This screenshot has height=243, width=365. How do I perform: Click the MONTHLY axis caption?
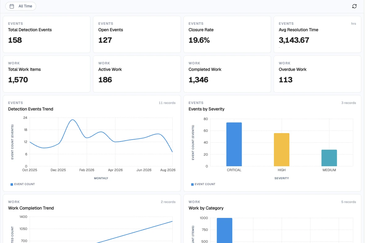pyautogui.click(x=101, y=178)
